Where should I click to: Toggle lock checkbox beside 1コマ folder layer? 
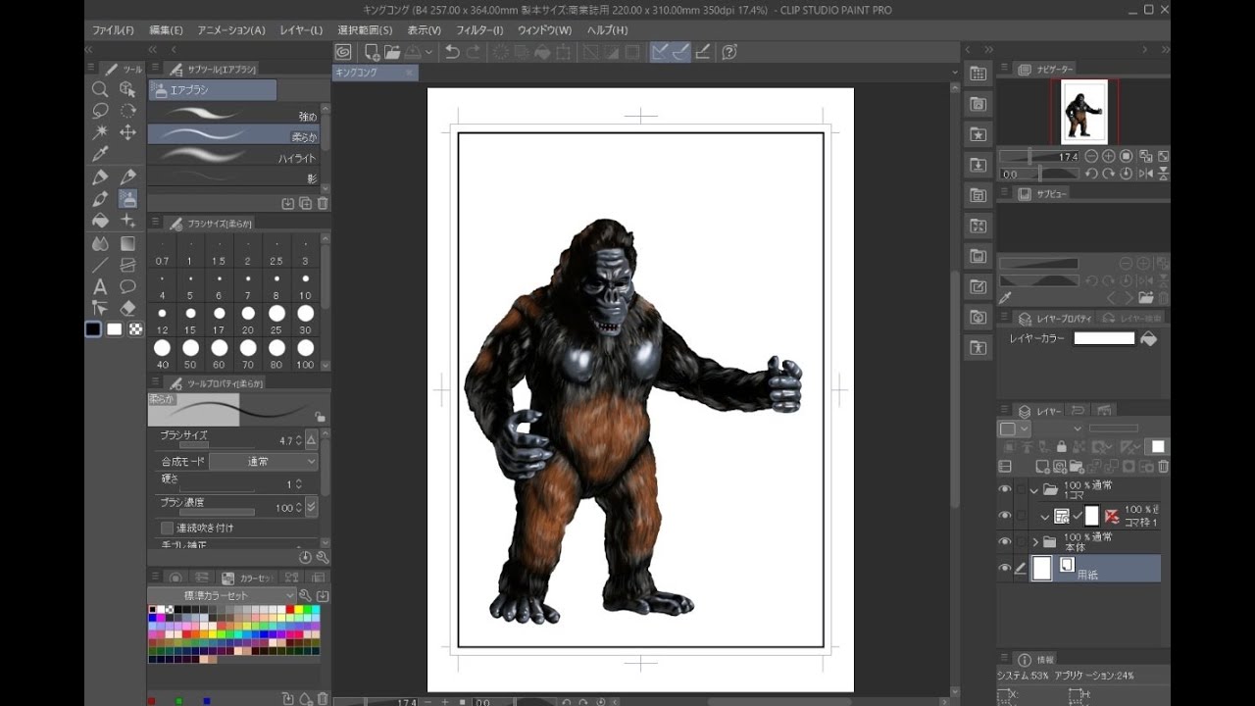tap(1021, 489)
